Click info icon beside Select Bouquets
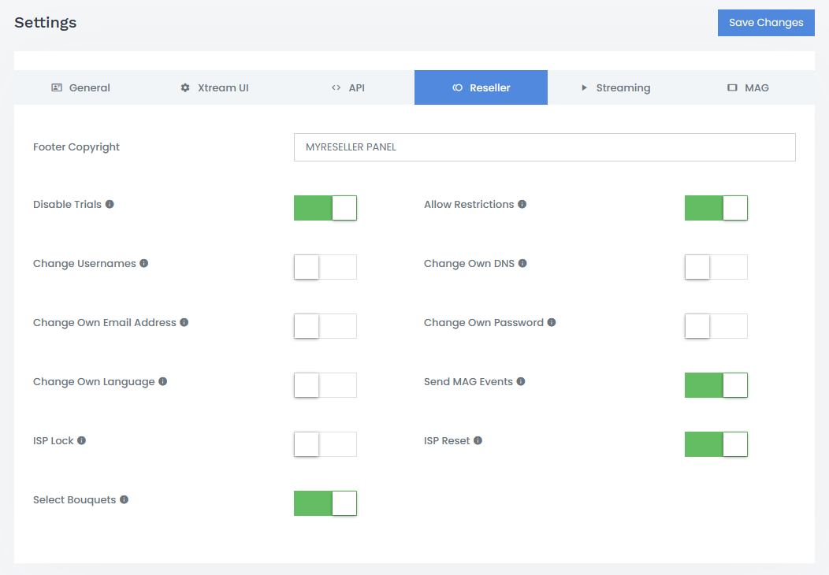 tap(124, 500)
